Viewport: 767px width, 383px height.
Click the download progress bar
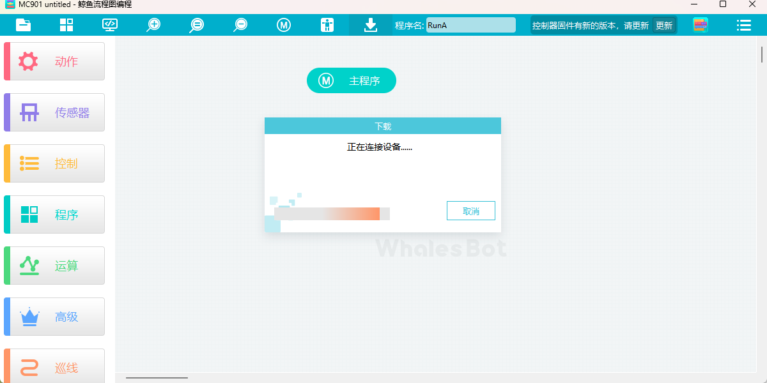point(330,214)
